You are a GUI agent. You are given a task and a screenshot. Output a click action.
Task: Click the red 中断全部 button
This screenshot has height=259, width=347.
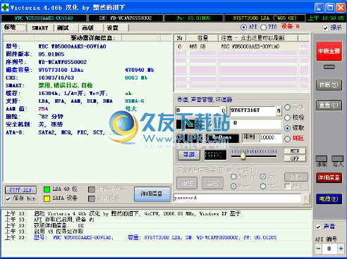[x=329, y=51]
